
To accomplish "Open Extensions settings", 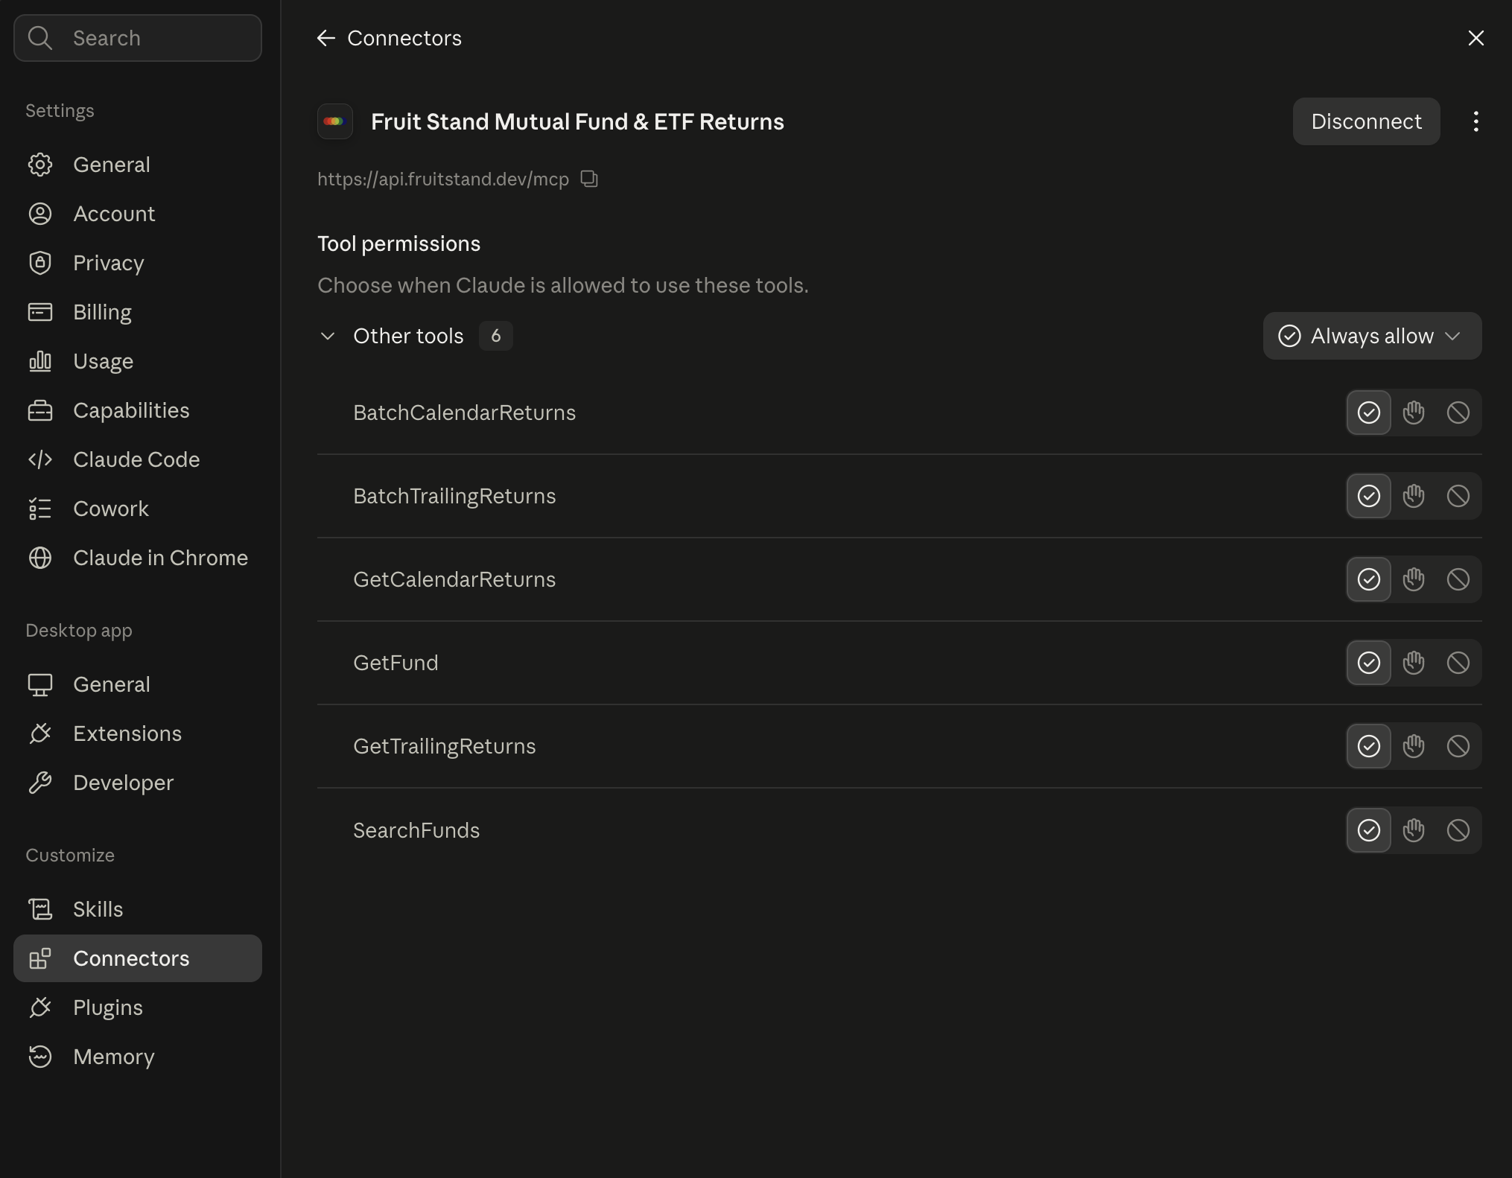I will point(138,733).
